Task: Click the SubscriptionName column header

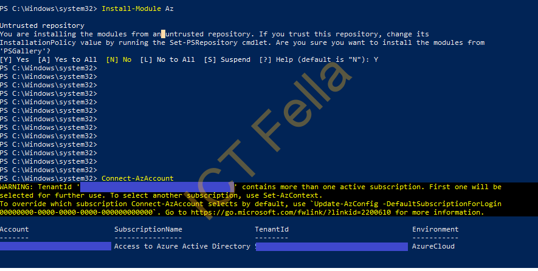Action: [x=148, y=229]
